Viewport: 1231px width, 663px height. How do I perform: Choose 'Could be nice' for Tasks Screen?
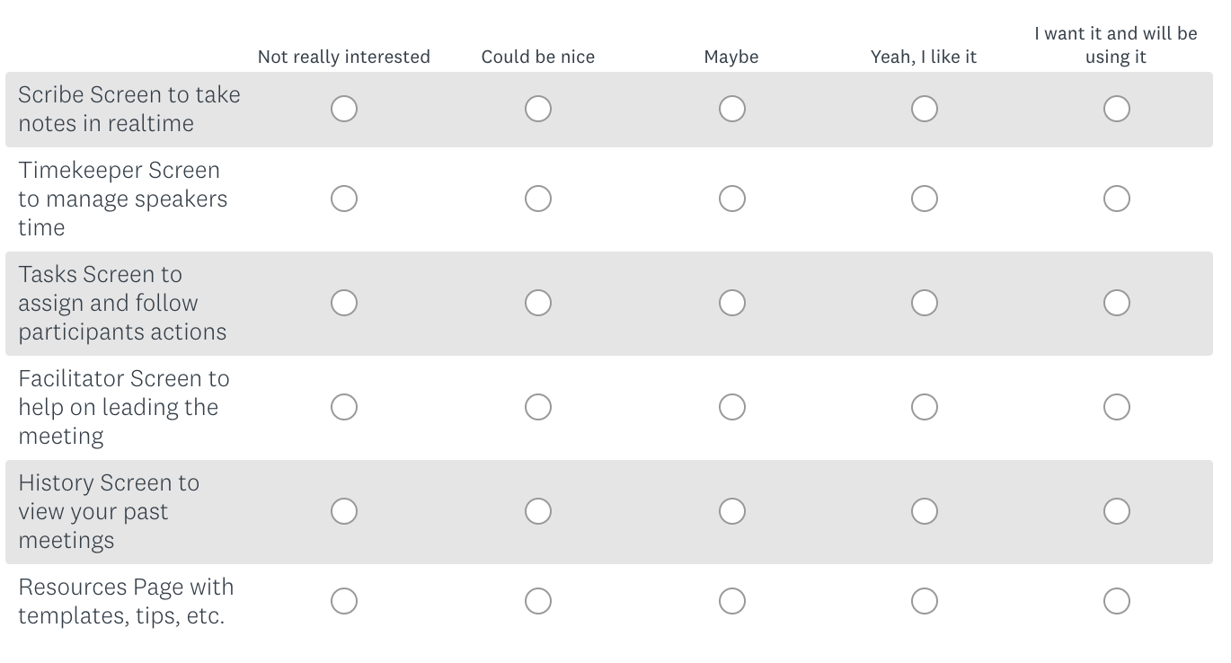click(x=538, y=303)
